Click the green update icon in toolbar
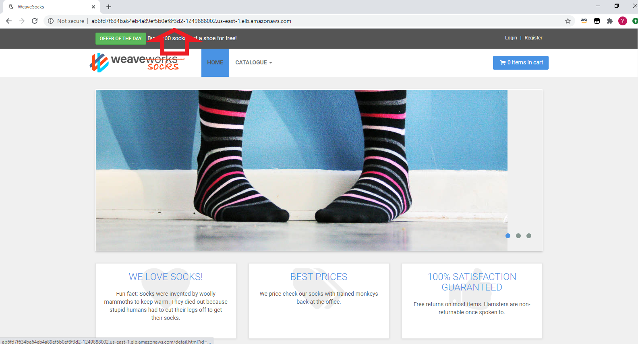Screen dimensions: 638x344 (x=635, y=21)
